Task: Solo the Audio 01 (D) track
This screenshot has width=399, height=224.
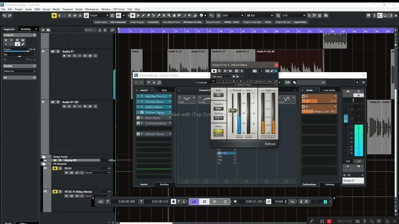Action: click(58, 102)
